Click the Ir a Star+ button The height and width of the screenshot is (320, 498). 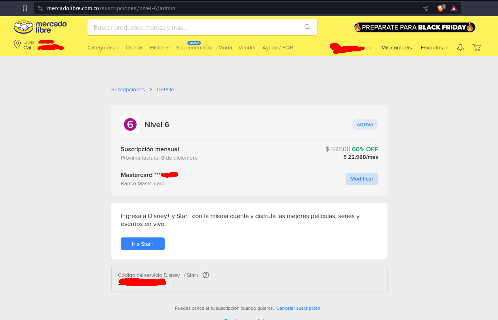143,244
